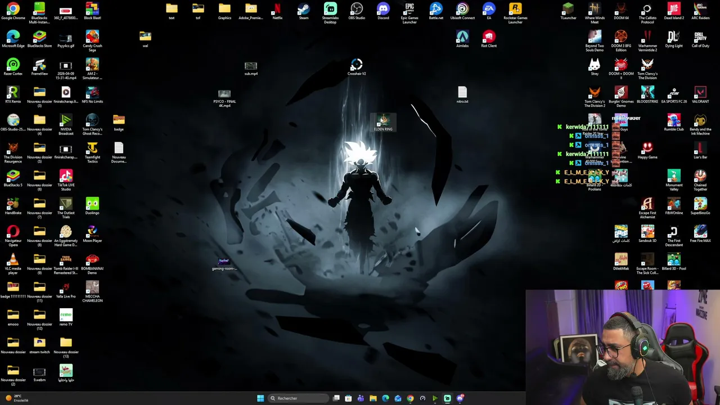
Task: Select the Aimlabs desktop icon
Action: pyautogui.click(x=462, y=39)
